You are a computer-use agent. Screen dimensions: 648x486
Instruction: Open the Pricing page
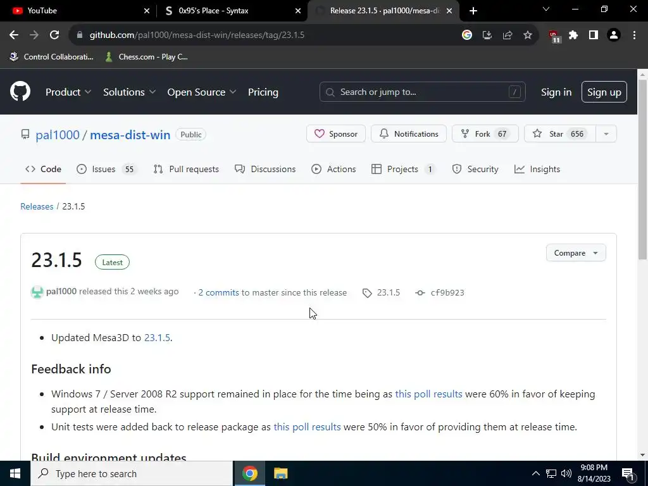point(263,92)
